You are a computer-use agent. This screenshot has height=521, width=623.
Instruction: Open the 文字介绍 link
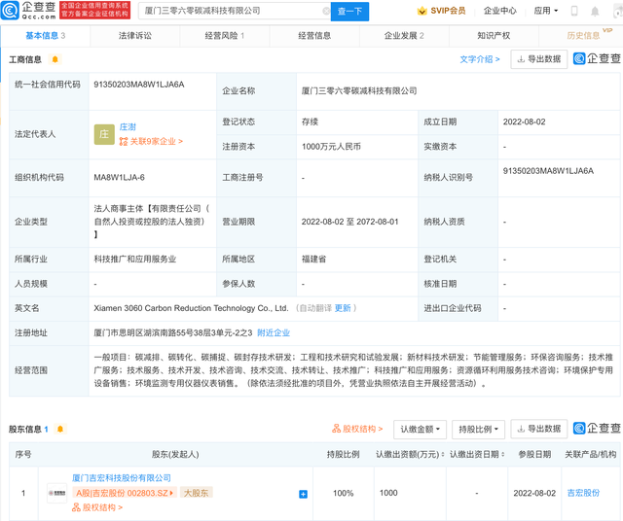click(x=480, y=59)
